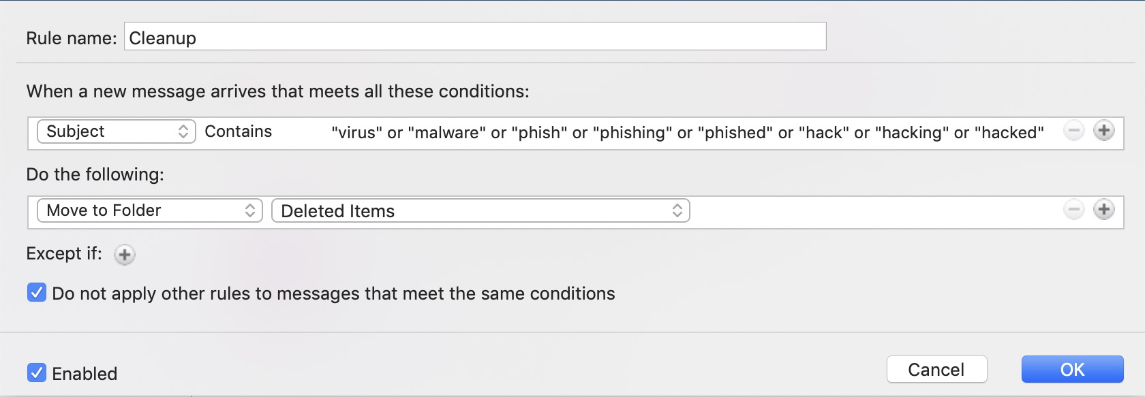Click the OK button

1072,369
